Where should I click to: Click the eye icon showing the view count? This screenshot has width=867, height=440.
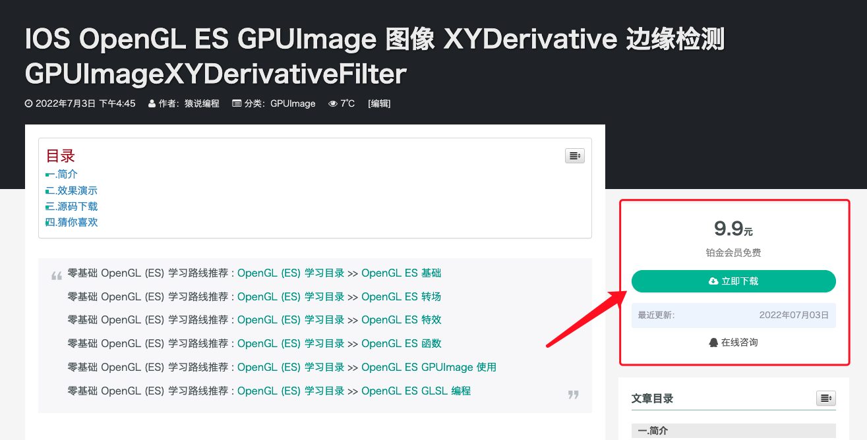click(x=333, y=103)
